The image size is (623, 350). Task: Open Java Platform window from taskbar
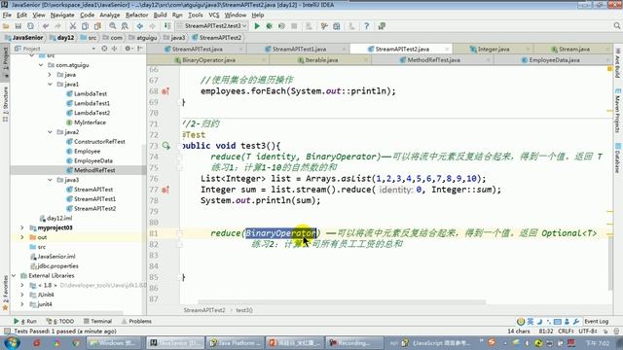(x=236, y=343)
